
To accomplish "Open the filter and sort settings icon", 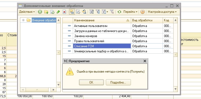I will (x=91, y=12).
